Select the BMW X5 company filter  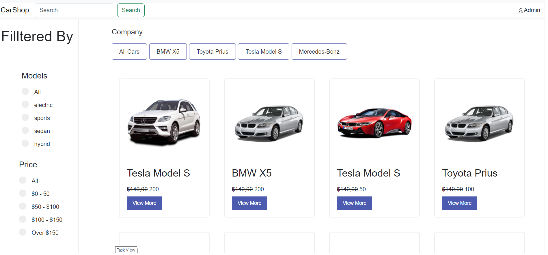tap(168, 52)
